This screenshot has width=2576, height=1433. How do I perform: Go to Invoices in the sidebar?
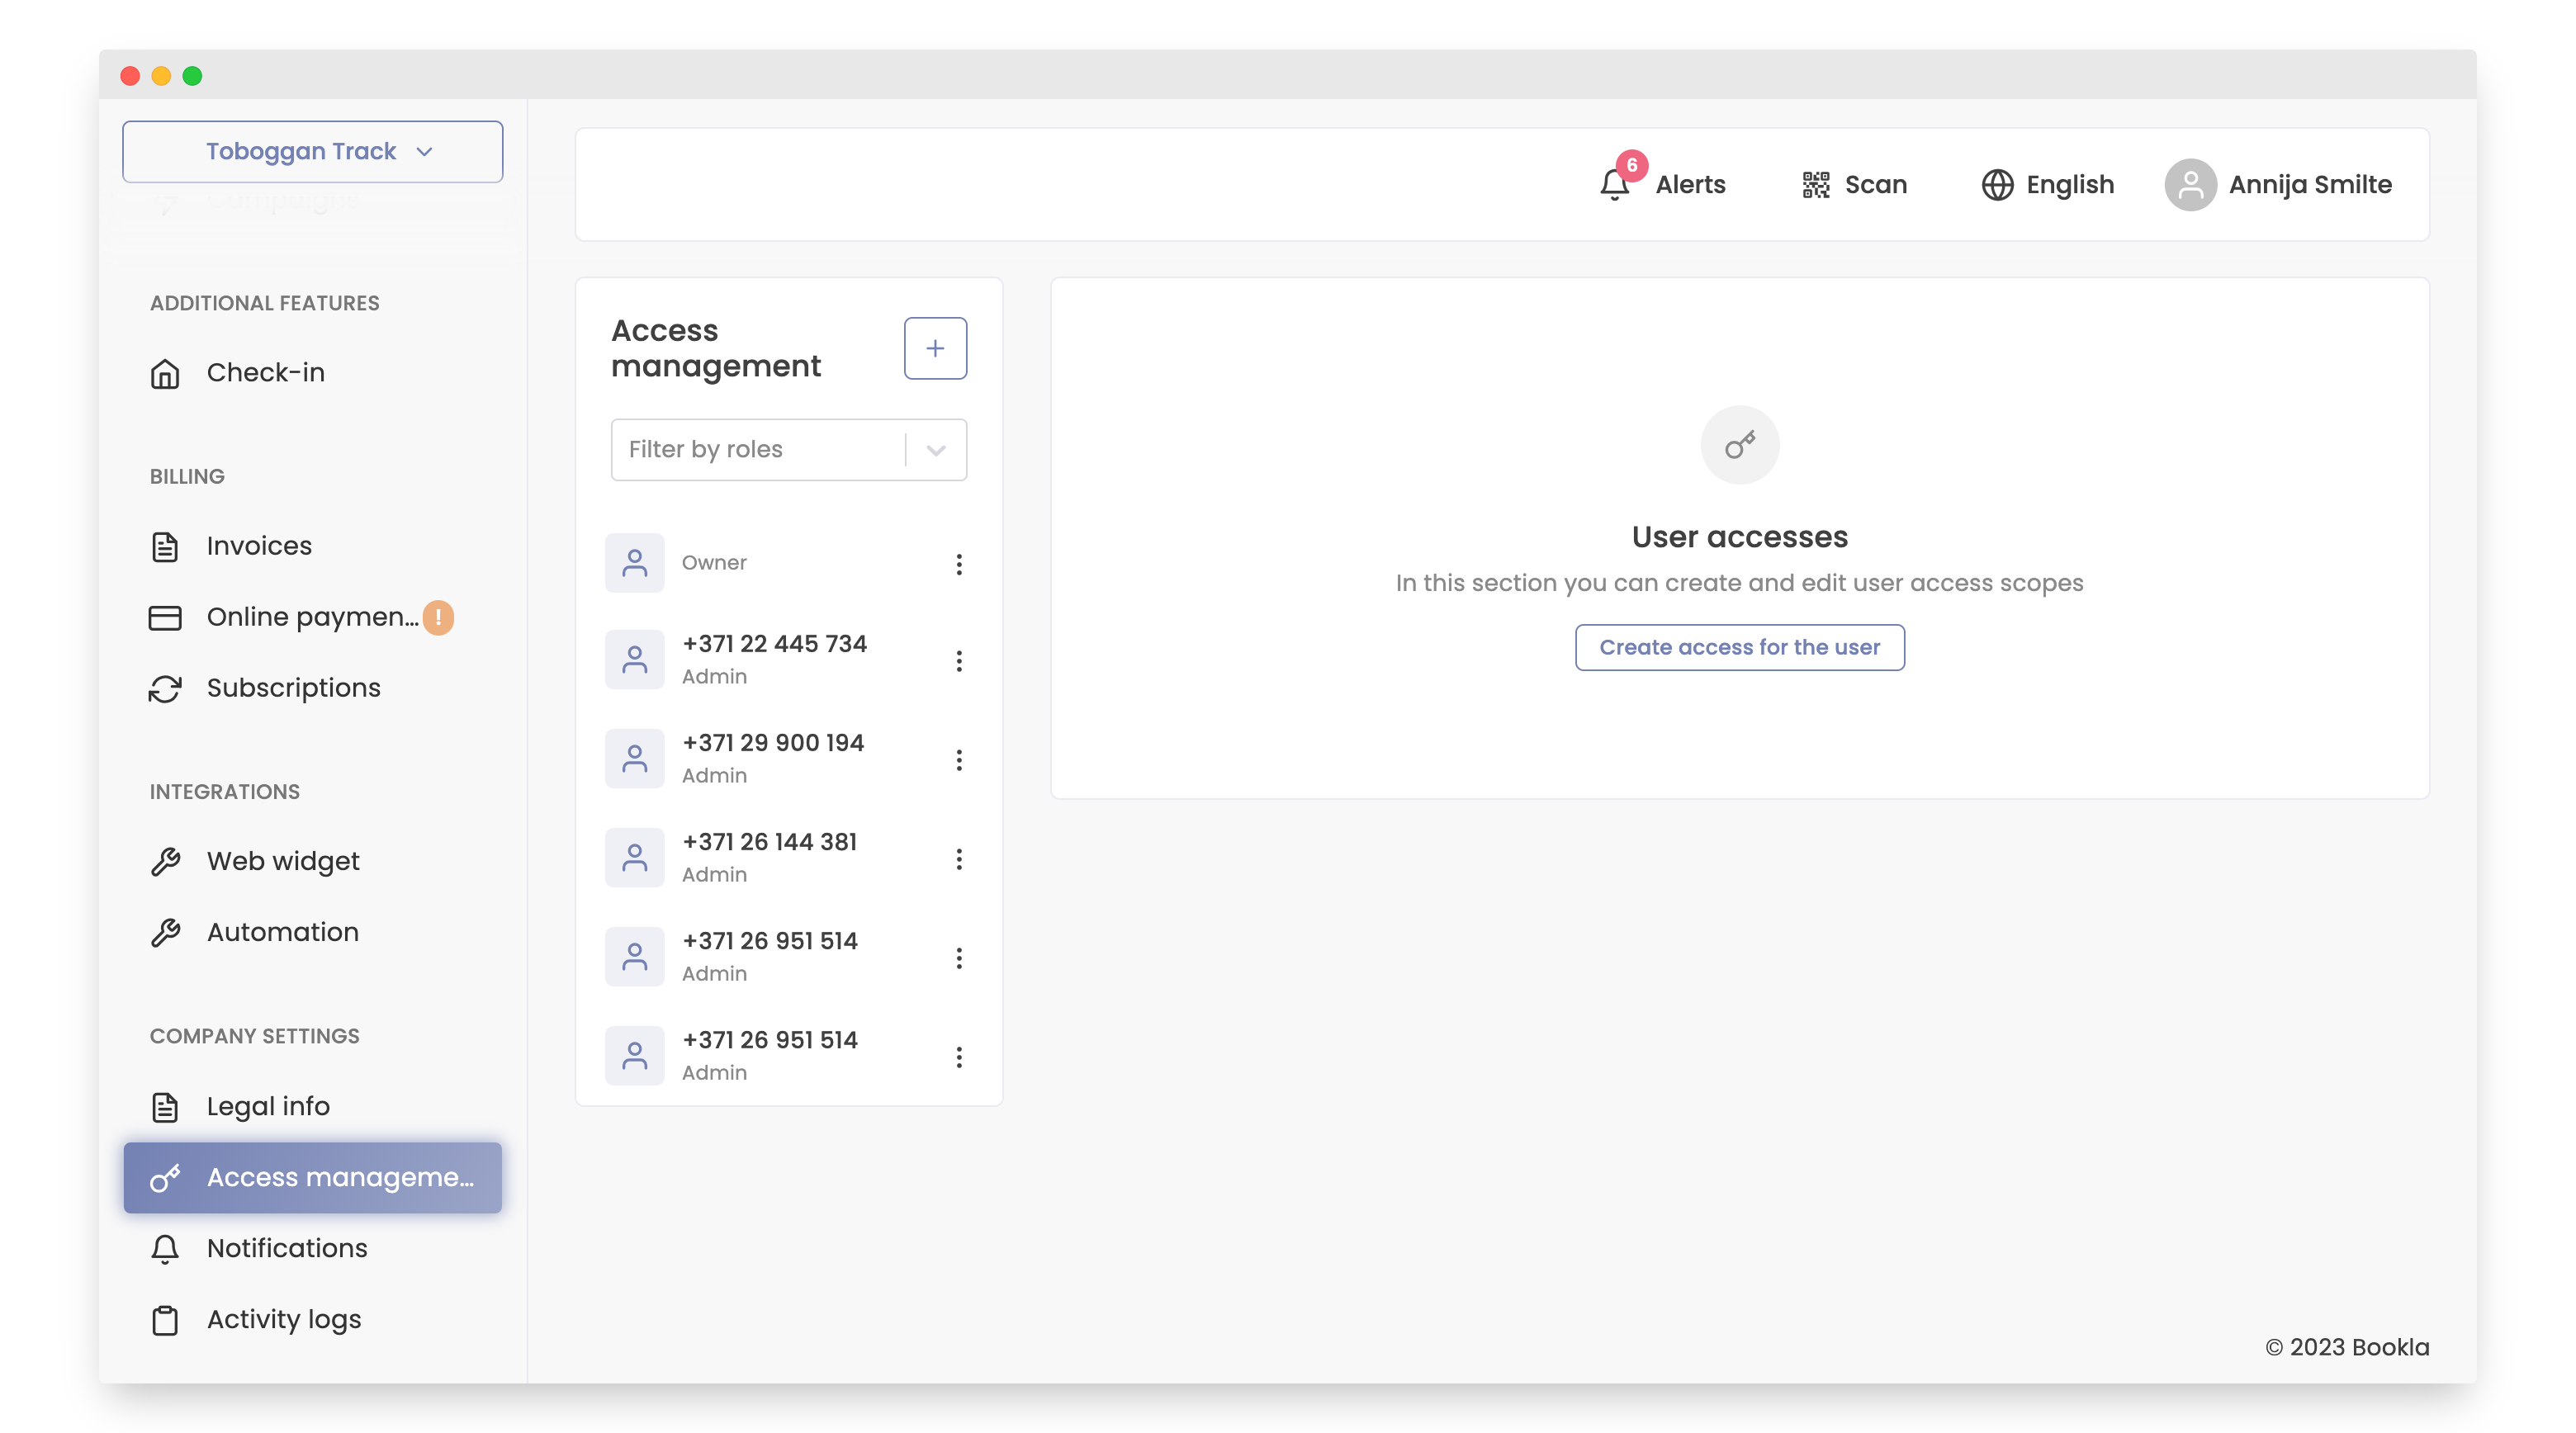click(x=258, y=546)
